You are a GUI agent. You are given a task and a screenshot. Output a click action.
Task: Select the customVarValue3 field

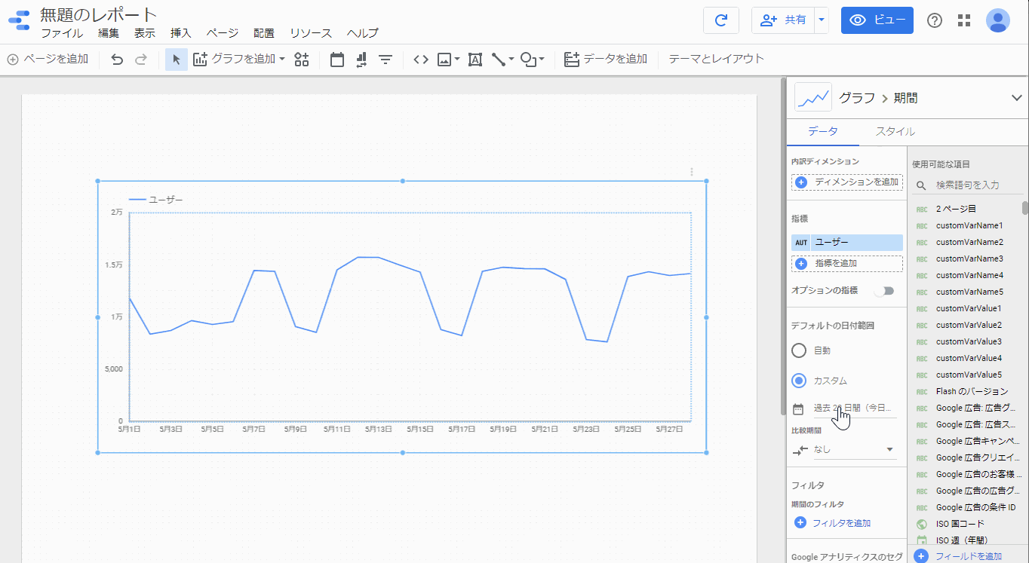coord(969,341)
